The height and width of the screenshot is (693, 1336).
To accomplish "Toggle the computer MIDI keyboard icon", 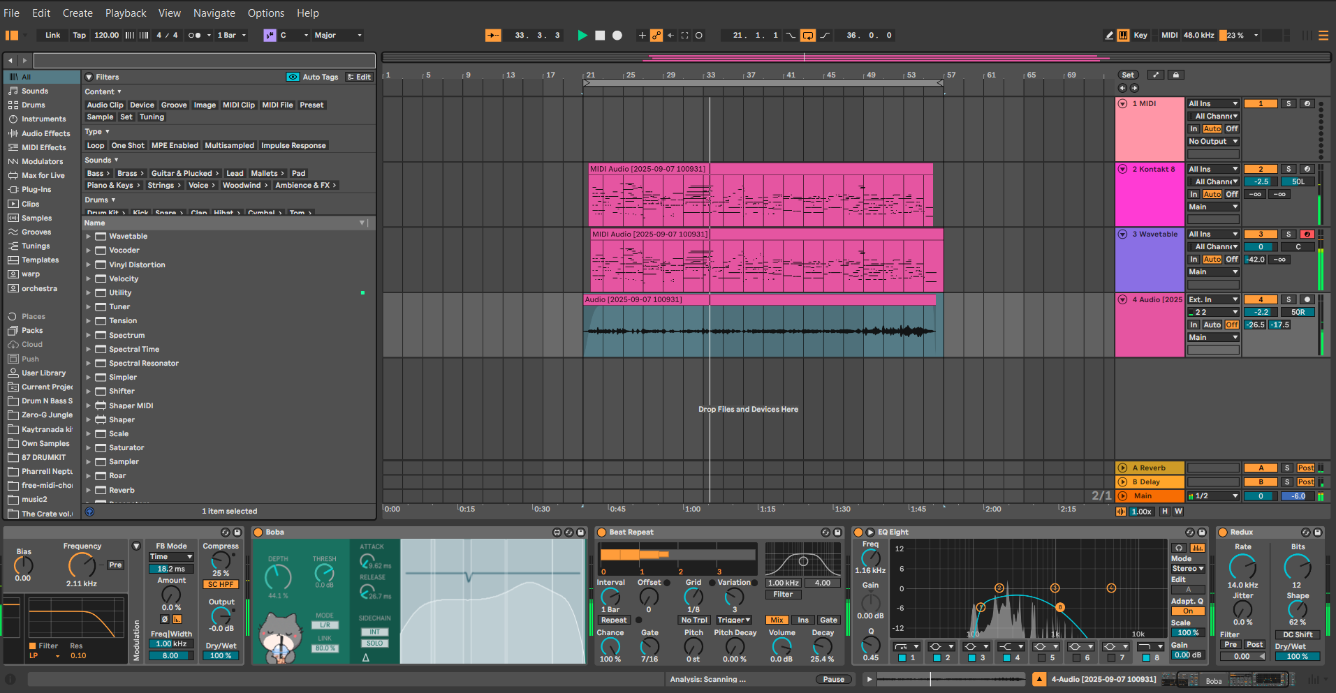I will point(1123,36).
